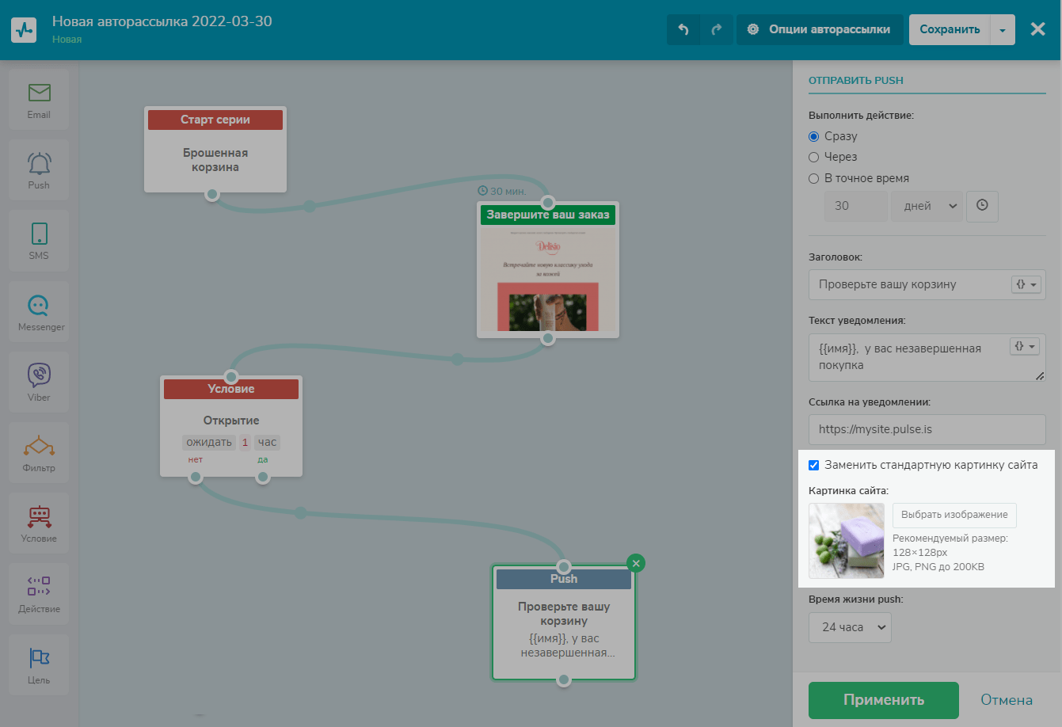Click the clock icon next to дней
The image size is (1062, 727).
pos(982,205)
